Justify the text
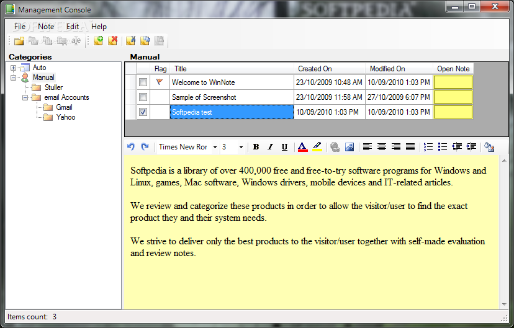This screenshot has height=328, width=514. tap(410, 147)
